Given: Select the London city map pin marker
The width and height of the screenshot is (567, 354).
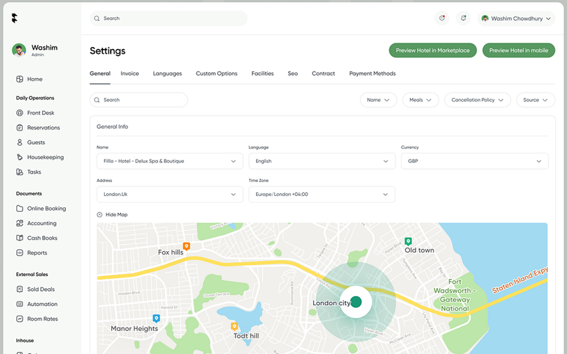Looking at the screenshot, I should point(356,301).
